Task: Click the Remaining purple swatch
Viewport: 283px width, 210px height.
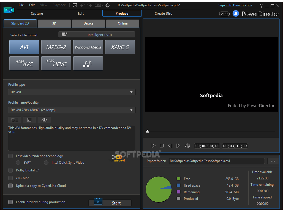Action: pos(178,192)
